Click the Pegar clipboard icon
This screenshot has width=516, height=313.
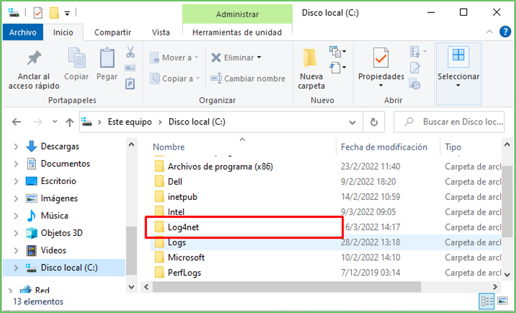(x=107, y=59)
